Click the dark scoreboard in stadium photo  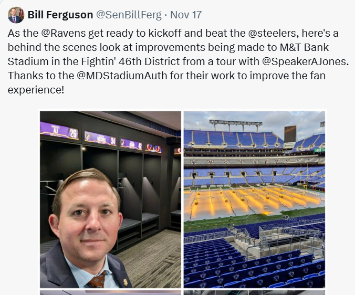pos(290,134)
